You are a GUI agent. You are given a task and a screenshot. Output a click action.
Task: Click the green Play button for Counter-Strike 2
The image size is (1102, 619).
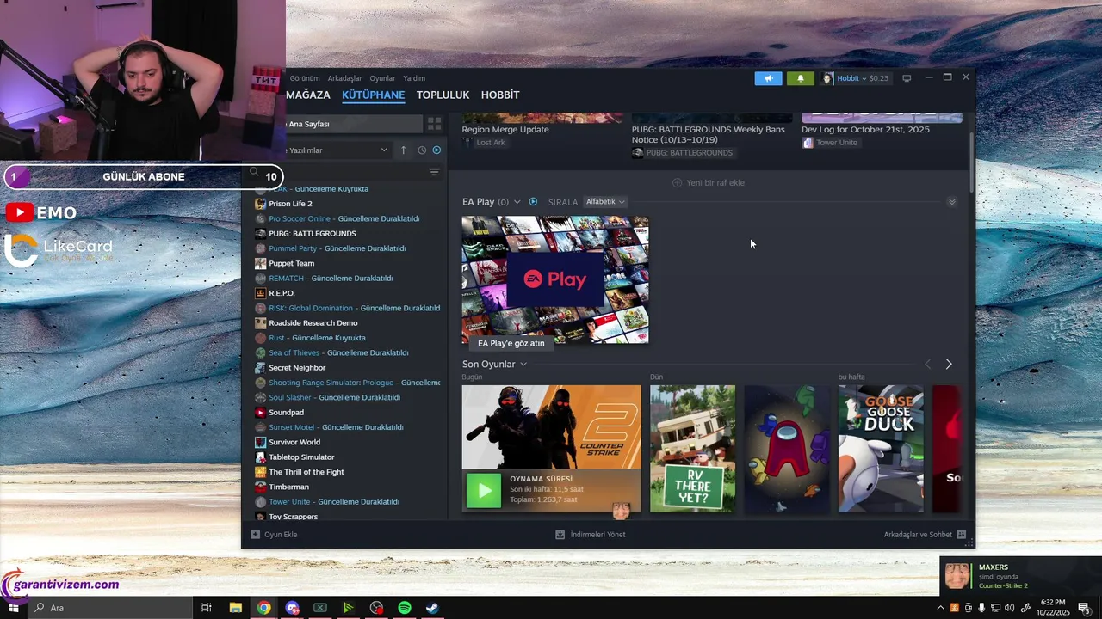pos(484,490)
